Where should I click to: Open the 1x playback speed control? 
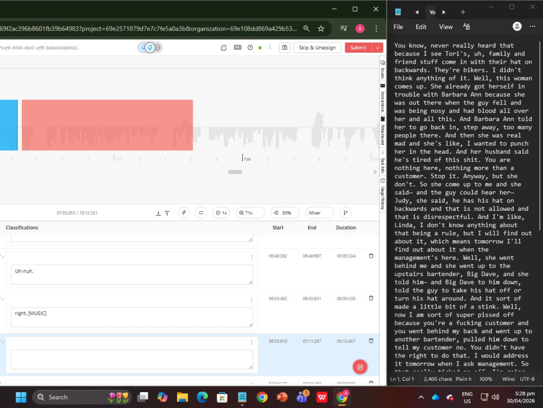click(222, 212)
